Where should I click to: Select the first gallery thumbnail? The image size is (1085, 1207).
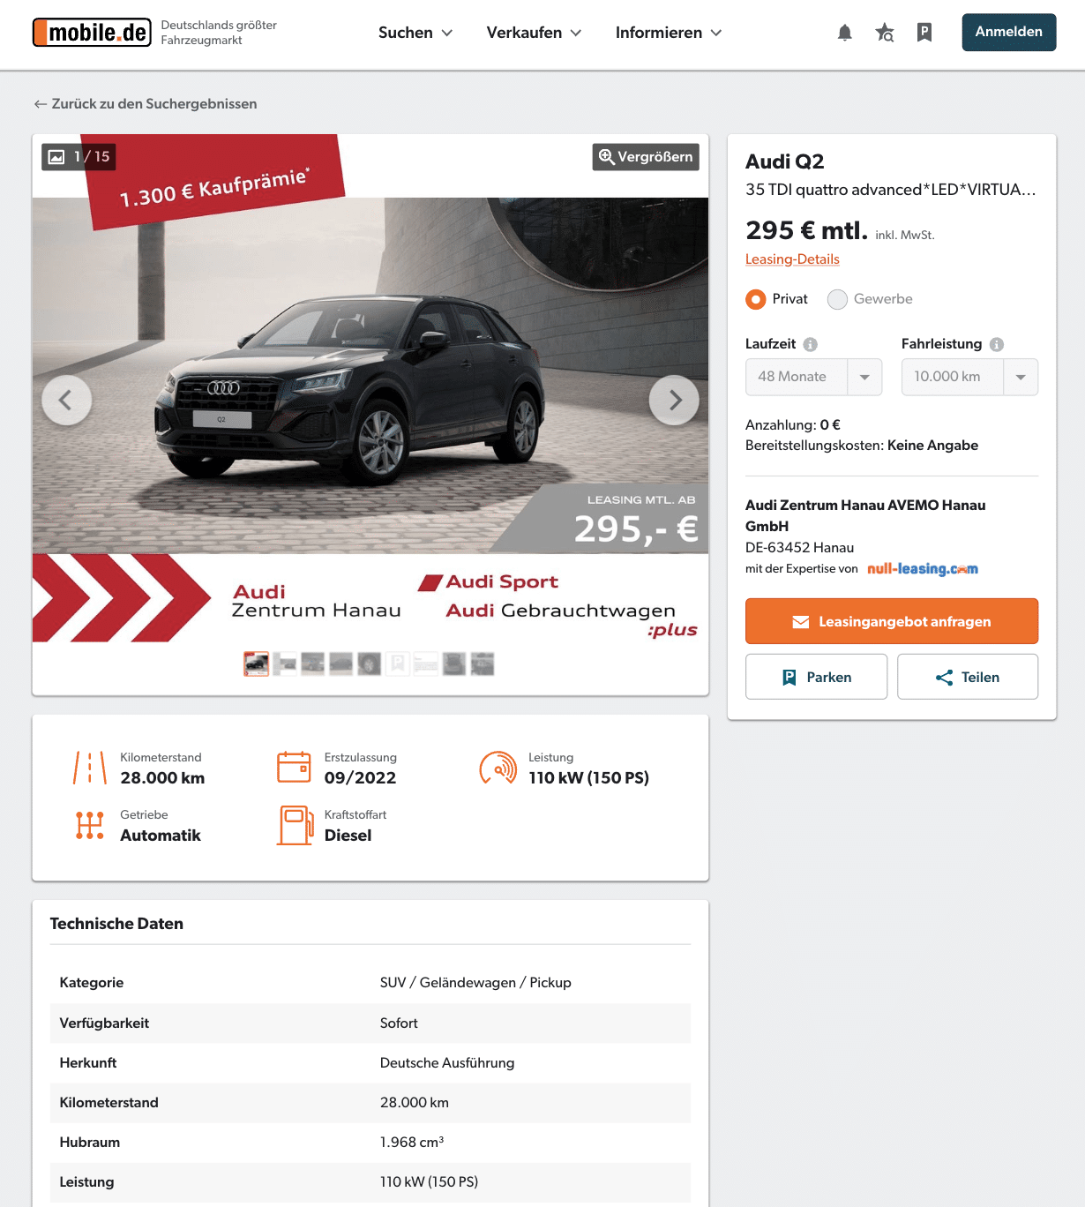(x=257, y=664)
